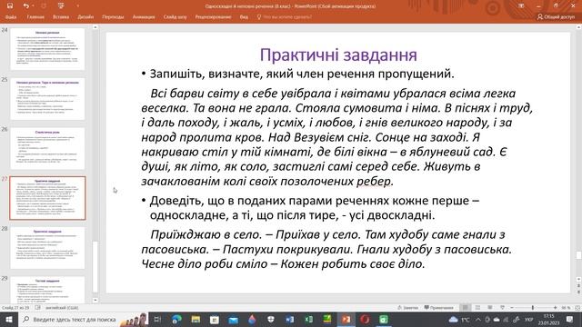This screenshot has height=327, width=582.
Task: Switch to the Дизайн tab
Action: (85, 17)
